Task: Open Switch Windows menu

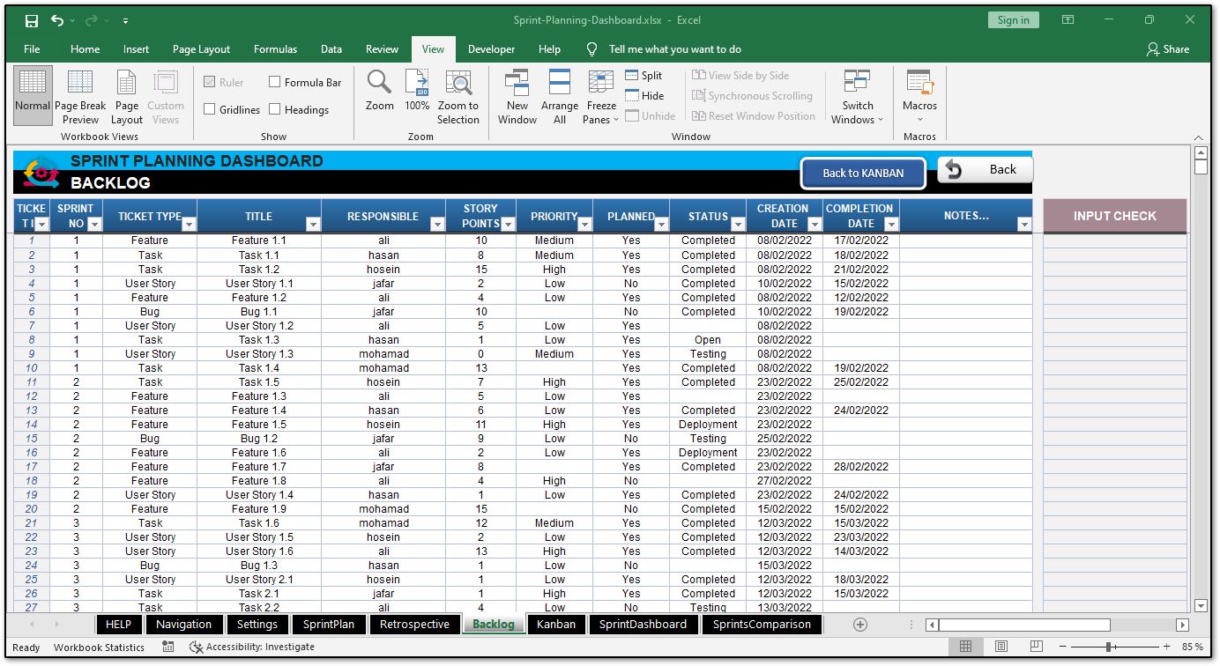Action: click(x=857, y=96)
